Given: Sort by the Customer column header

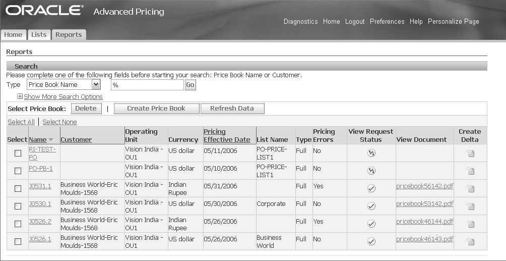Looking at the screenshot, I should [76, 140].
